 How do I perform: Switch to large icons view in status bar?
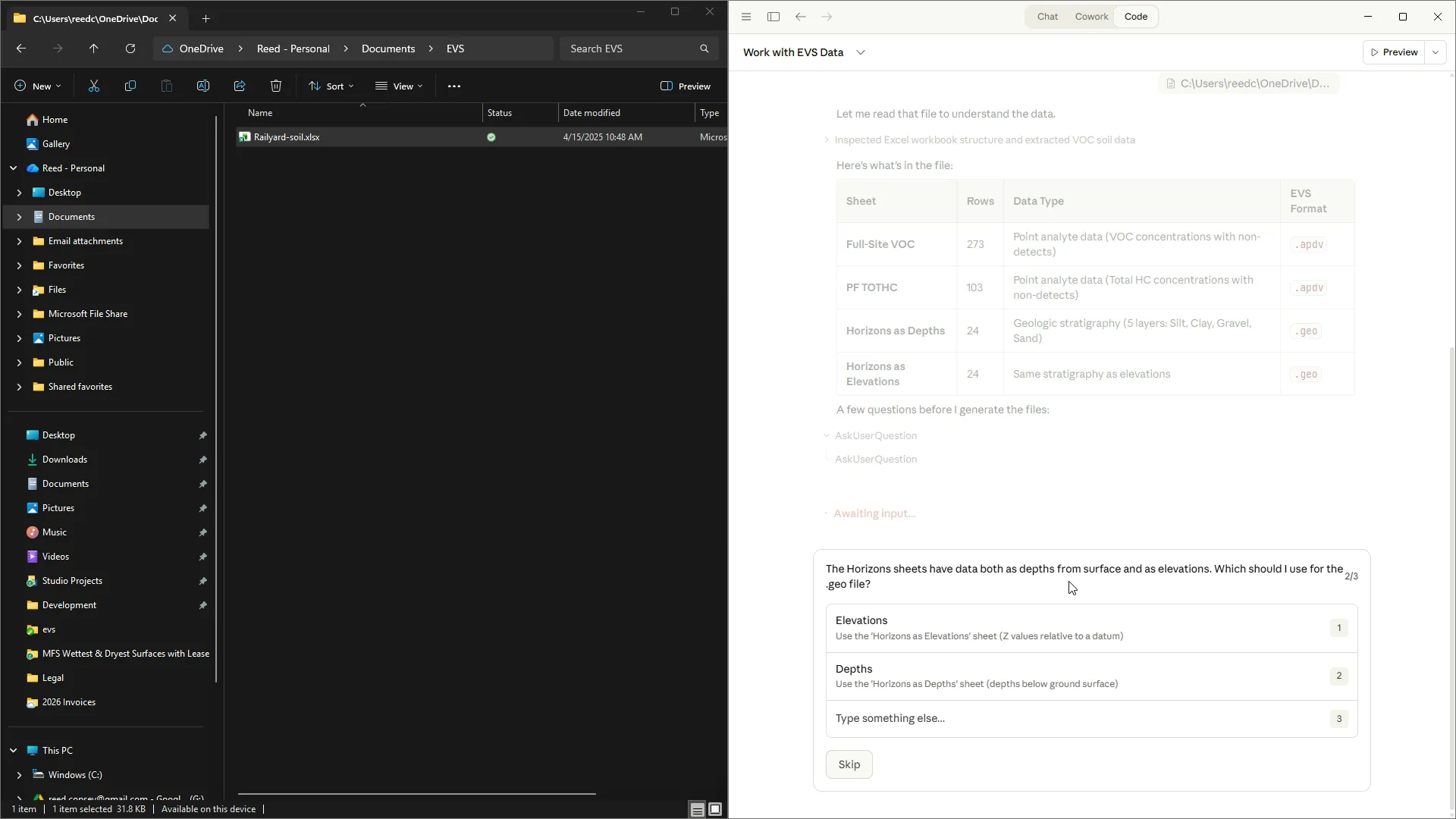pyautogui.click(x=715, y=809)
